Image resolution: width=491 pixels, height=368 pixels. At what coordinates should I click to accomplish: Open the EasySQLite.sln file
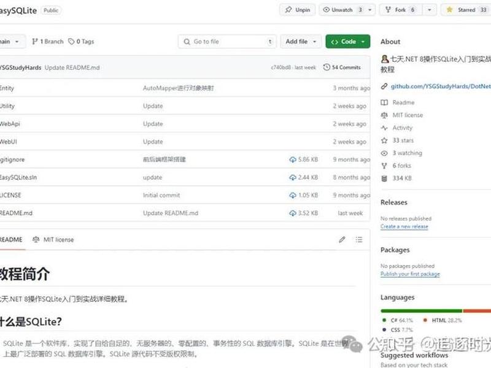pyautogui.click(x=18, y=177)
